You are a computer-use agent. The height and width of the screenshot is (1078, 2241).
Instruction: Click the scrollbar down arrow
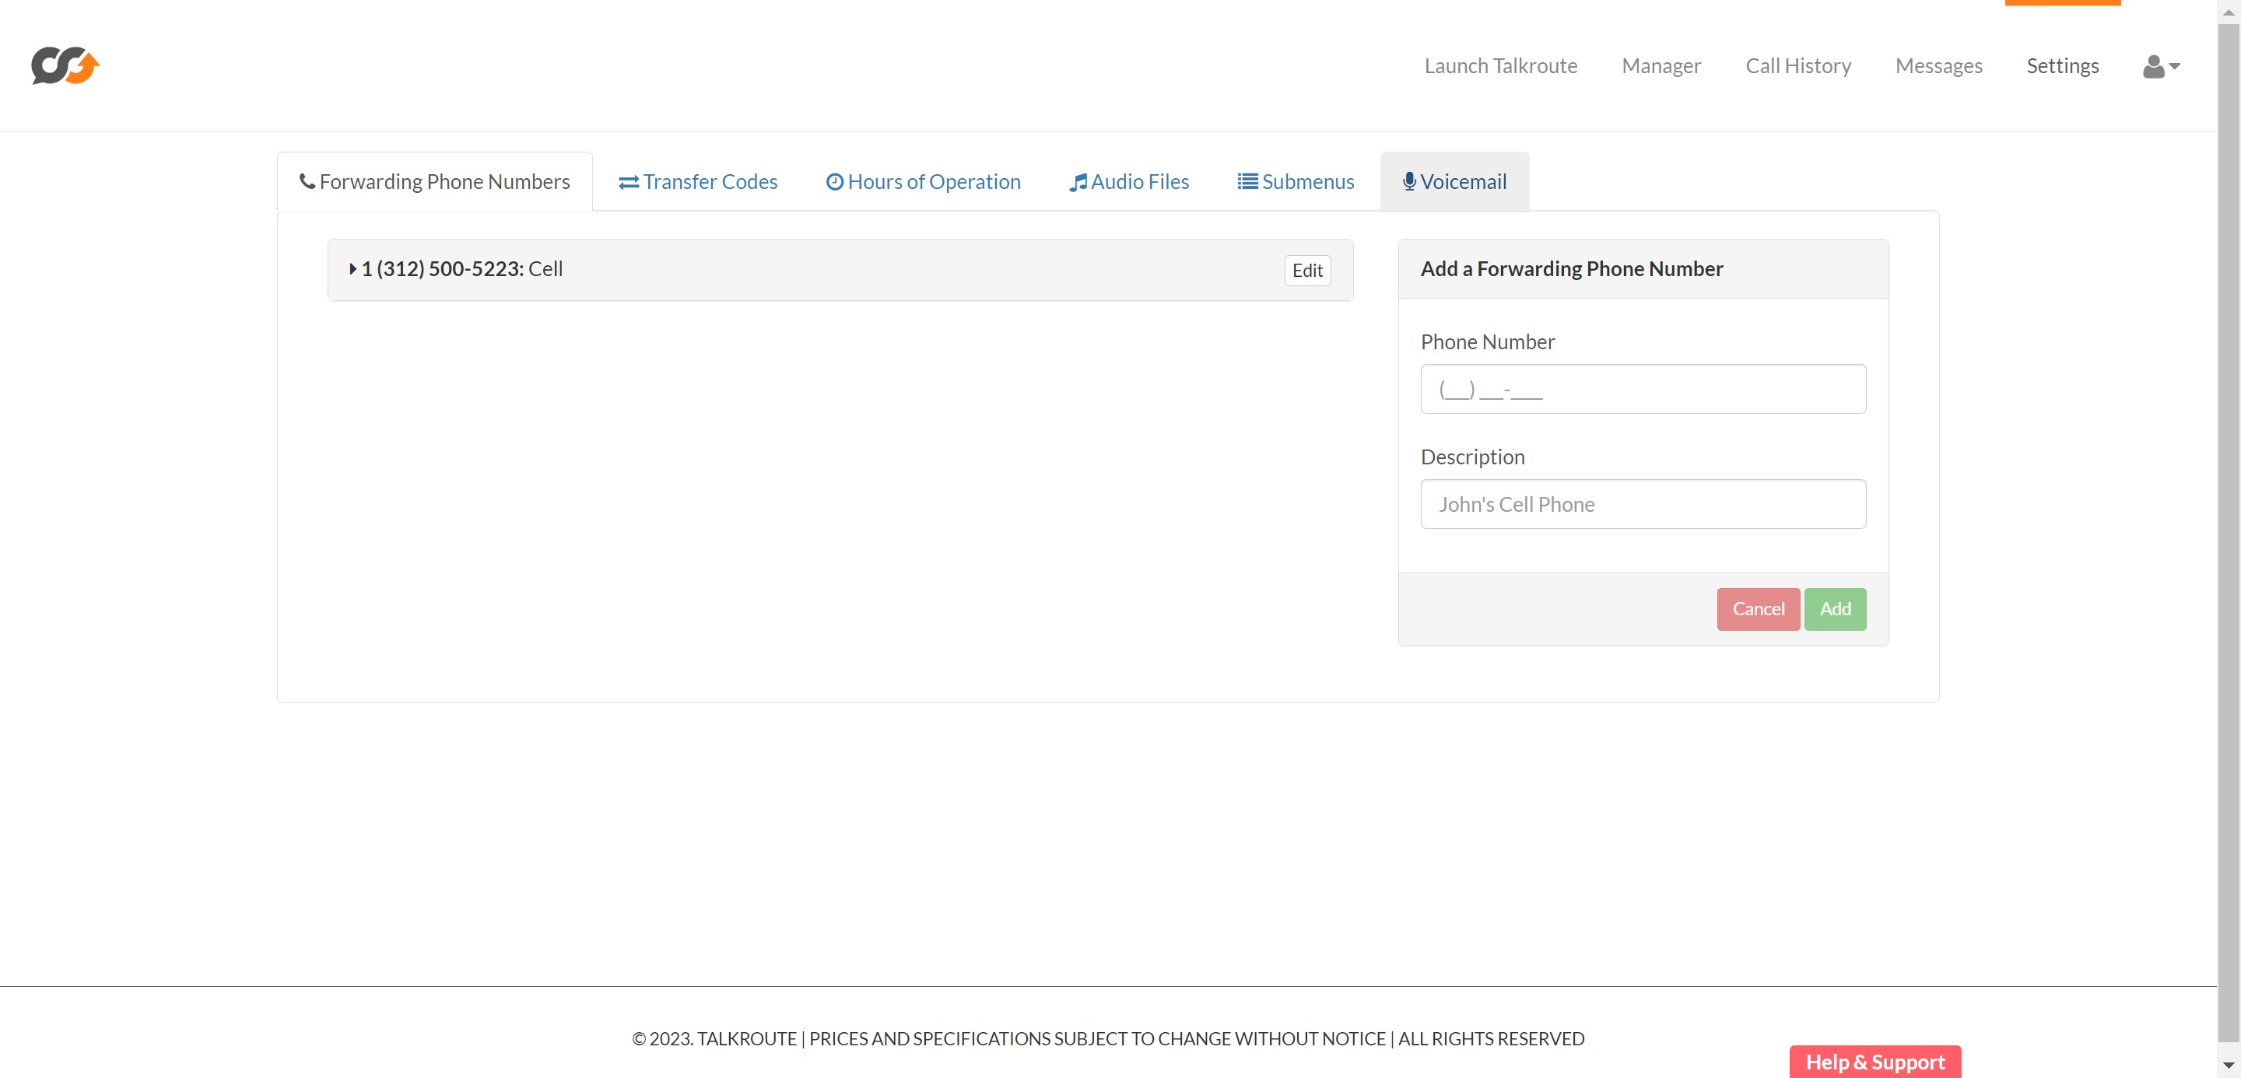point(2228,1065)
